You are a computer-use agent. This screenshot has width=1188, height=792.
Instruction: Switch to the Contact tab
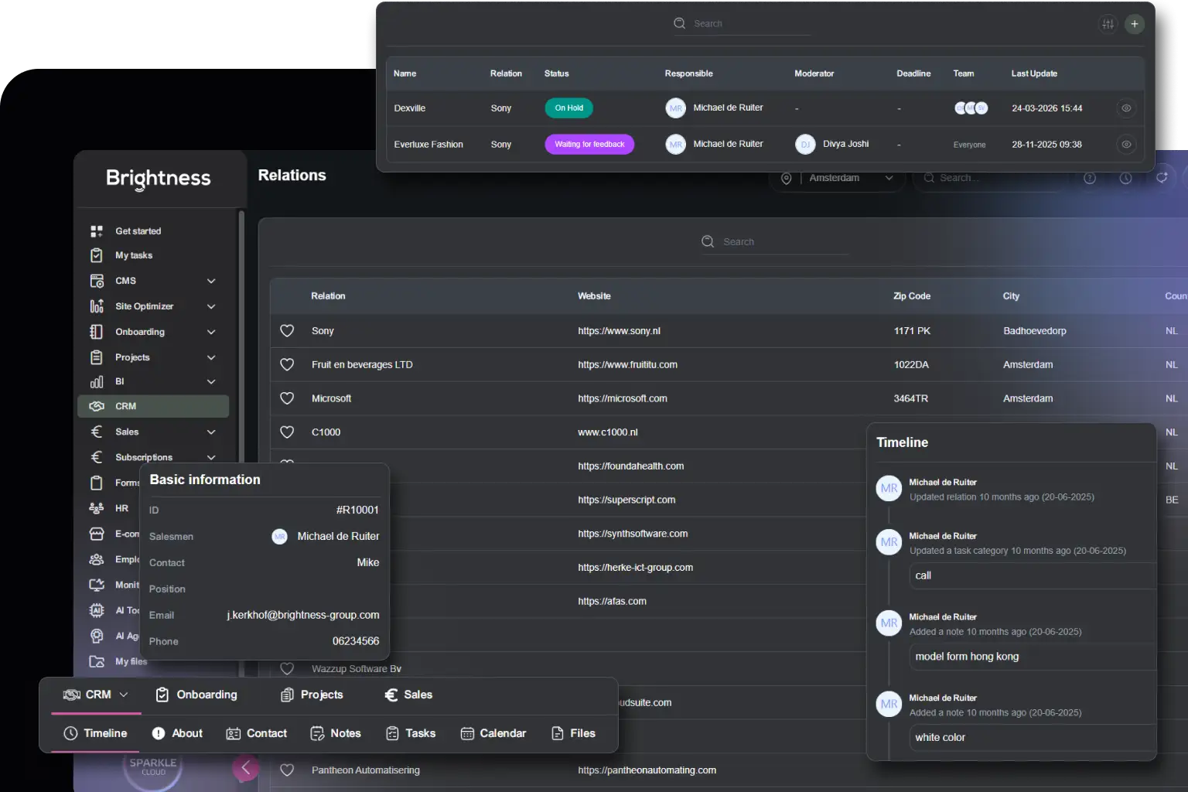256,733
